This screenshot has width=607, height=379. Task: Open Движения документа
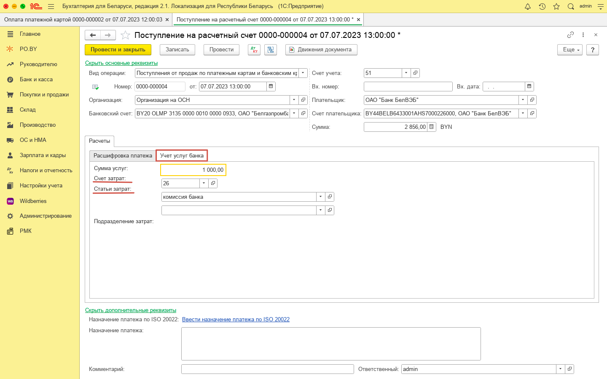pos(321,50)
